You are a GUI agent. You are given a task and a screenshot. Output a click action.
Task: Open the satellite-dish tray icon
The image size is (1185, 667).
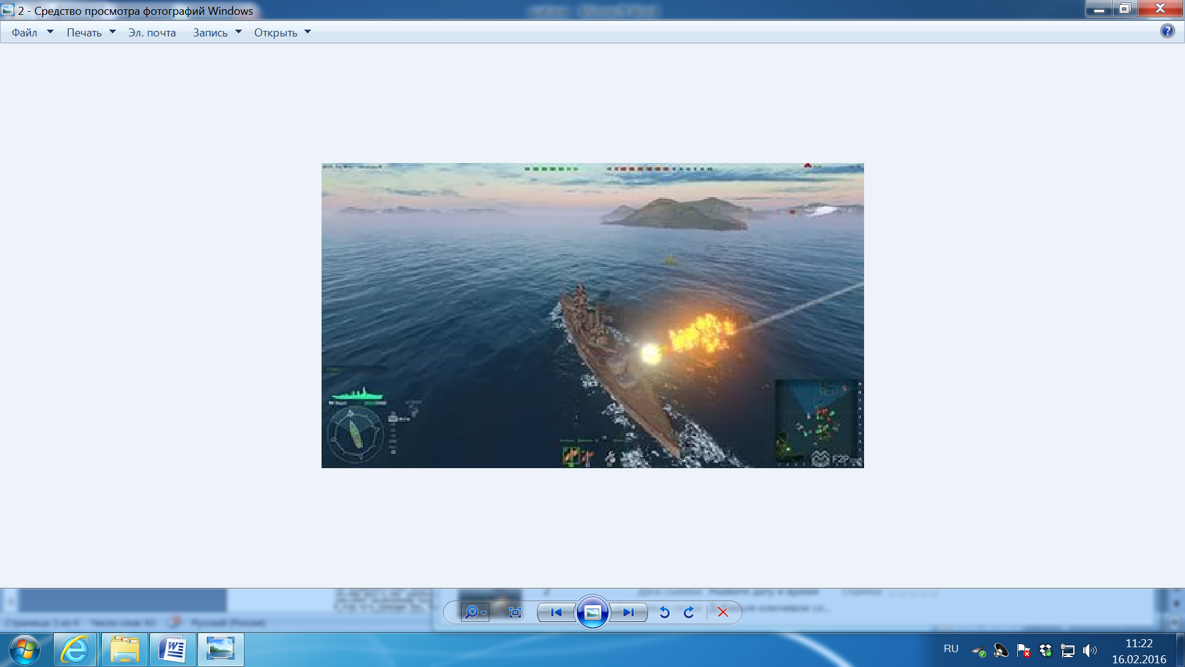(1001, 650)
